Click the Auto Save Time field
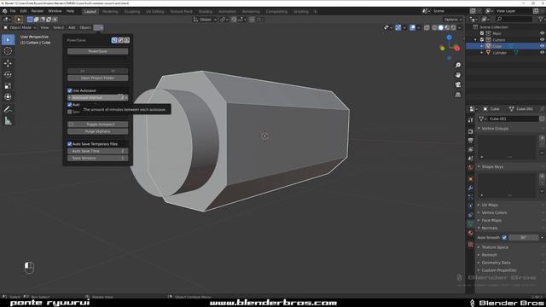Image resolution: width=546 pixels, height=307 pixels. [97, 151]
